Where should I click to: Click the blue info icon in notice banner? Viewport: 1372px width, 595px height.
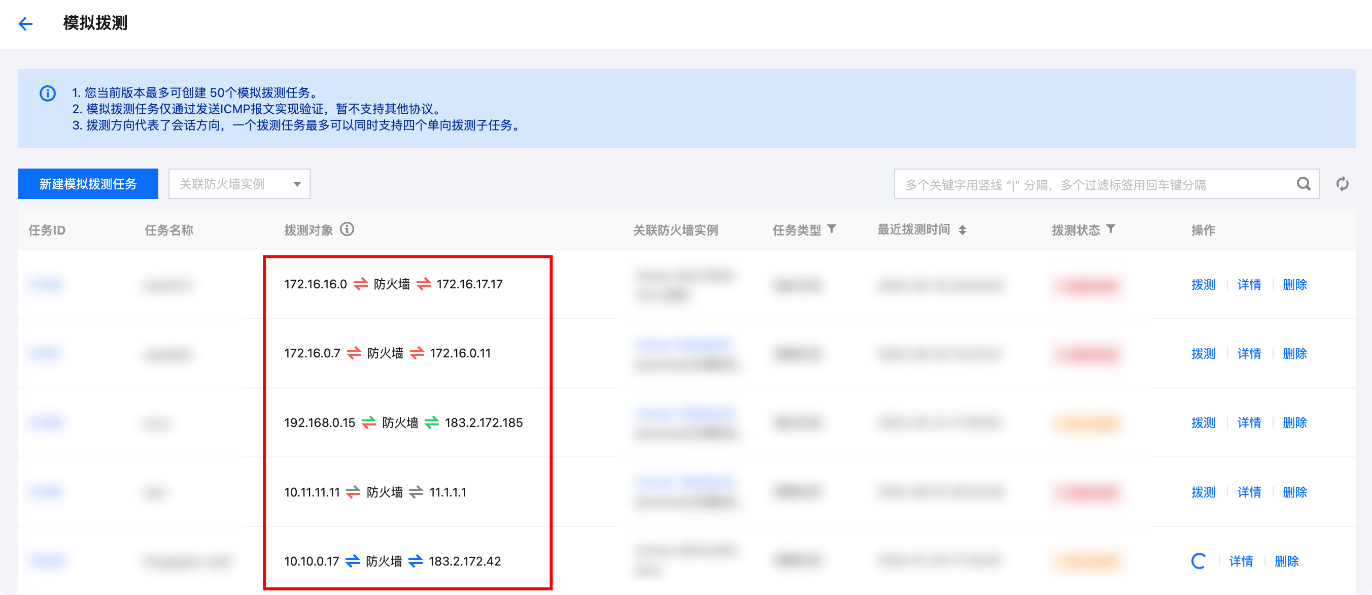[47, 94]
